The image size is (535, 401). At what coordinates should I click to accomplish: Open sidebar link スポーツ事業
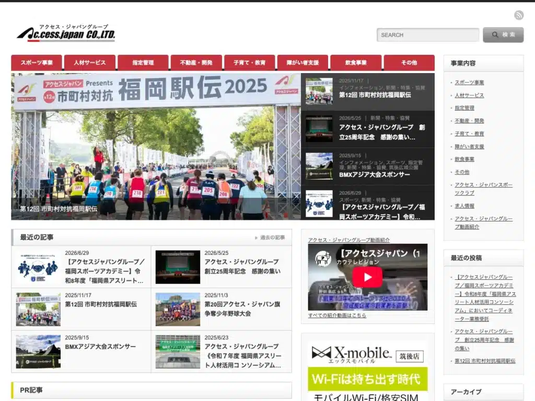tap(469, 82)
